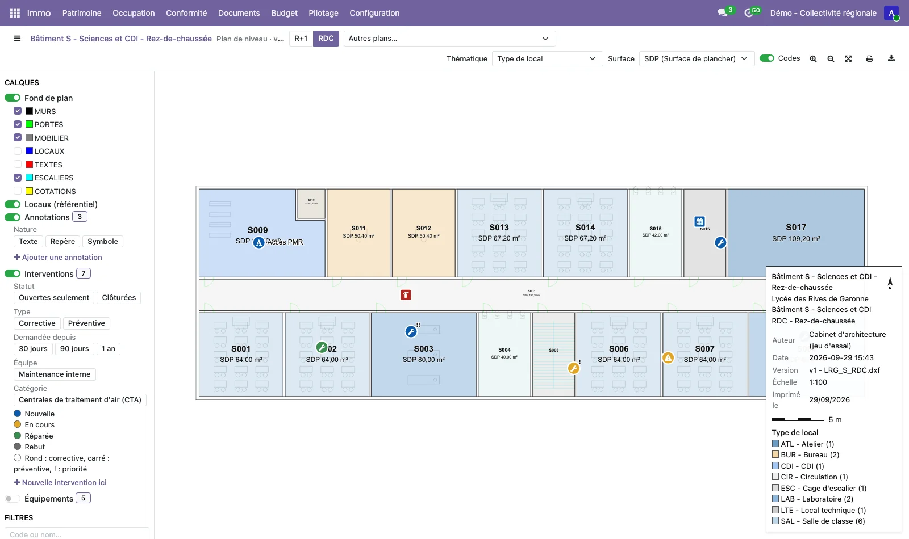Viewport: 909px width, 539px height.
Task: Enable the Équipements layer switch
Action: click(x=12, y=499)
